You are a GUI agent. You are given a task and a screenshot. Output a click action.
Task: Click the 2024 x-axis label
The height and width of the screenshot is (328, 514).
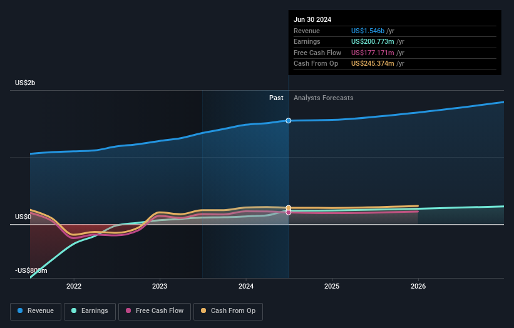coord(246,286)
